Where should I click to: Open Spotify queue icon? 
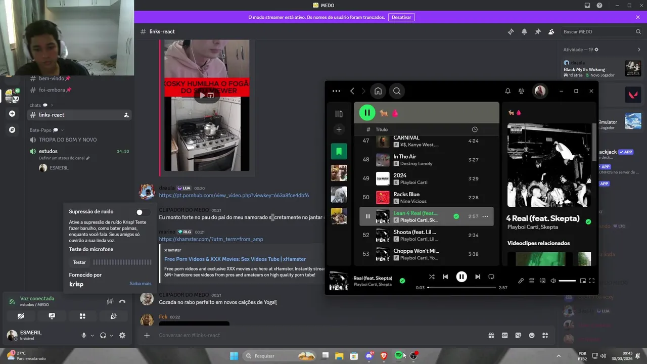pos(532,281)
